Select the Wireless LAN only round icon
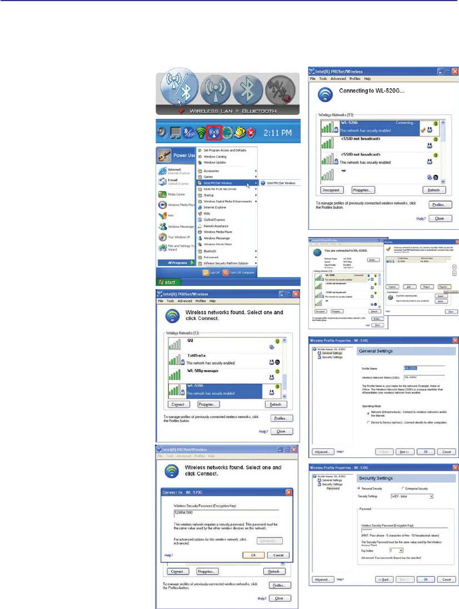The image size is (459, 609). coord(215,89)
